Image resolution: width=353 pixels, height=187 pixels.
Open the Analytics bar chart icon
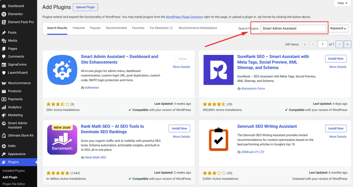[x=4, y=107]
